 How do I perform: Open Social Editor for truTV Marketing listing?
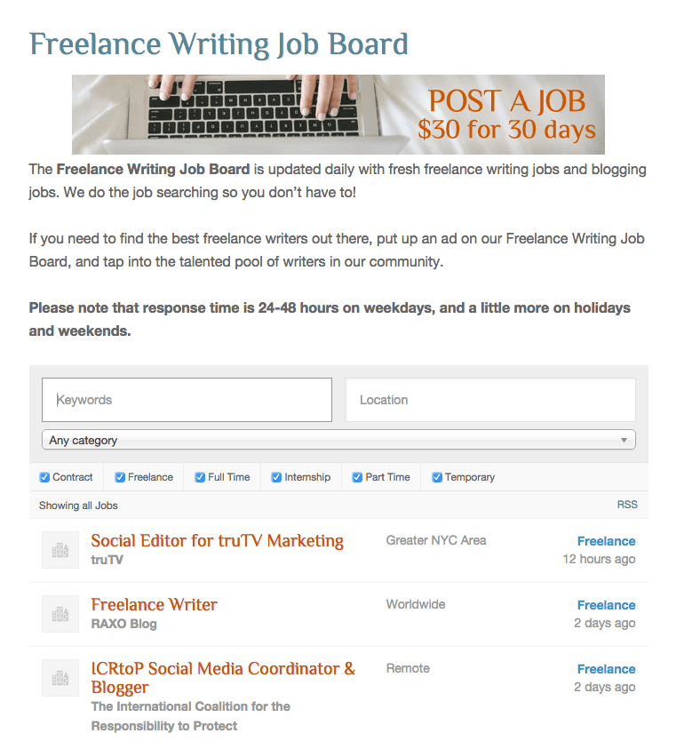click(218, 540)
